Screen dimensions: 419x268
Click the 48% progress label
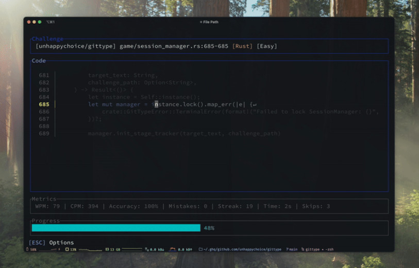209,228
